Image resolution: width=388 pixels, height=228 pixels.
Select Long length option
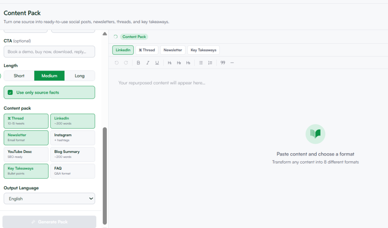[80, 76]
